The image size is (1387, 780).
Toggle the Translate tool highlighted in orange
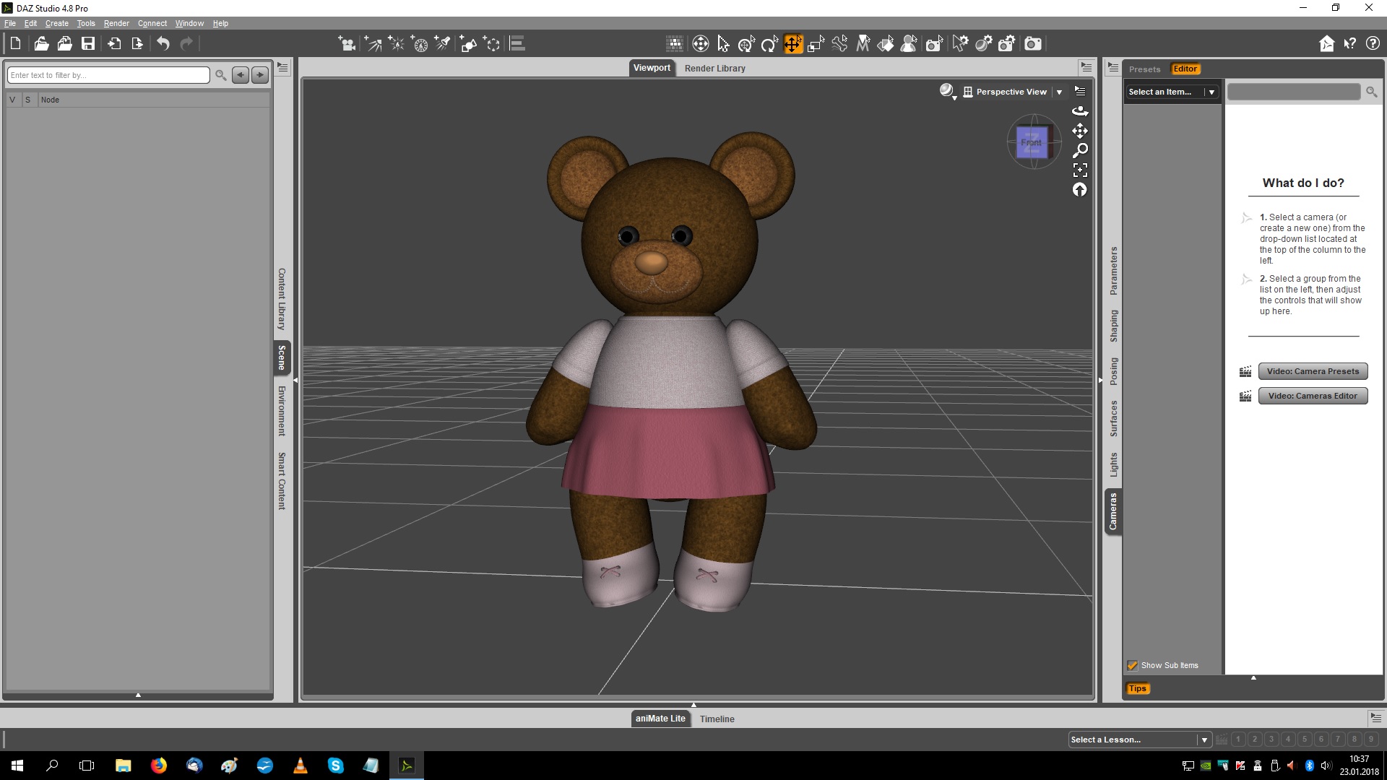(x=793, y=44)
